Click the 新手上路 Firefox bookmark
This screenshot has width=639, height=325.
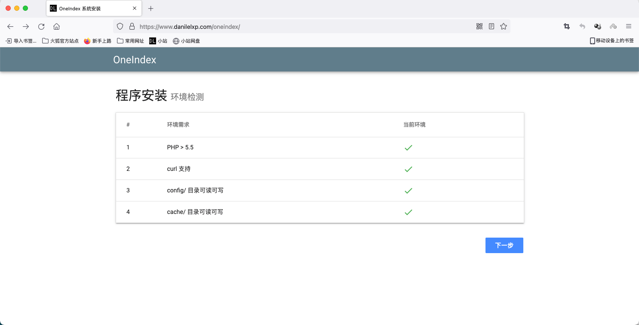pos(98,41)
